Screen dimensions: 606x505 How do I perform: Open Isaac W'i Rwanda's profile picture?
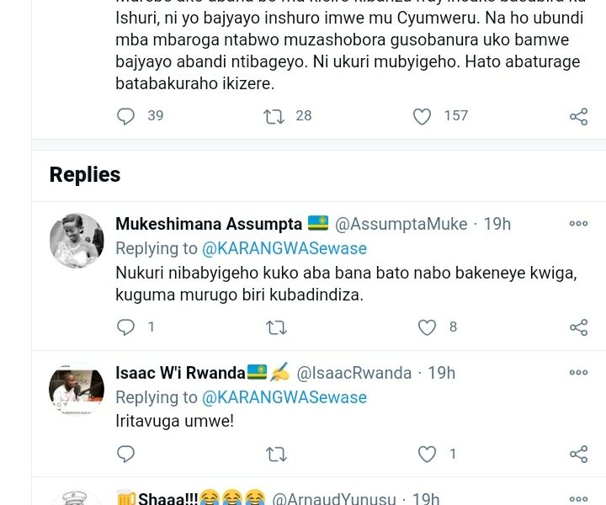(x=77, y=389)
